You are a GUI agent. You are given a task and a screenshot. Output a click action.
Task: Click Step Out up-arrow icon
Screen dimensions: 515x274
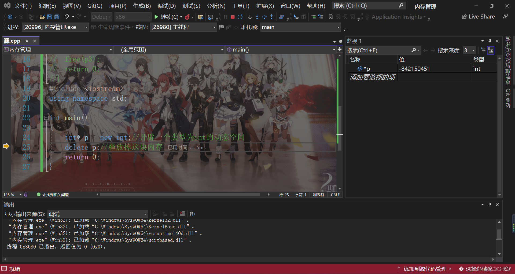click(271, 17)
